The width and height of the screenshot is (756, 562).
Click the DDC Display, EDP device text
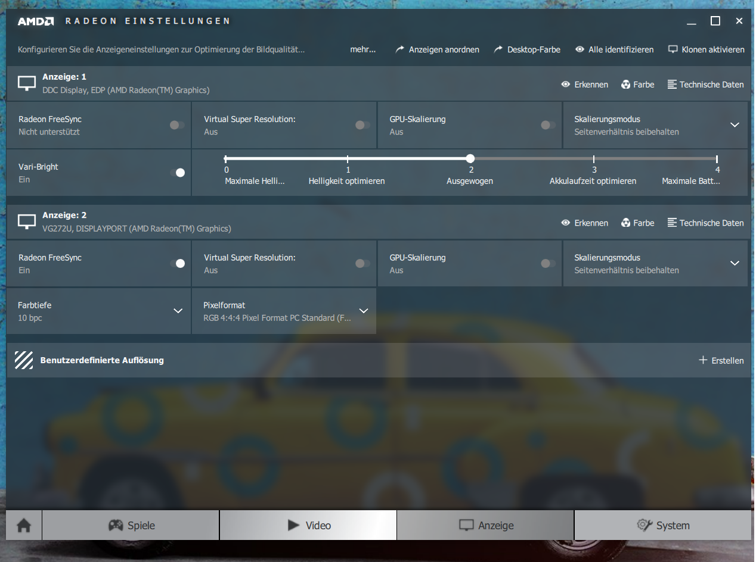pos(126,90)
